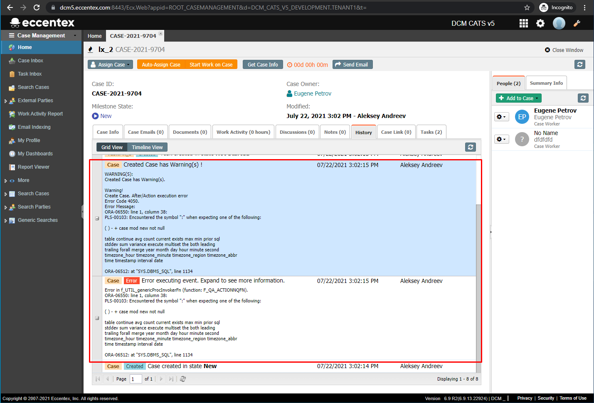The height and width of the screenshot is (403, 594).
Task: Open the user avatar menu
Action: (559, 23)
